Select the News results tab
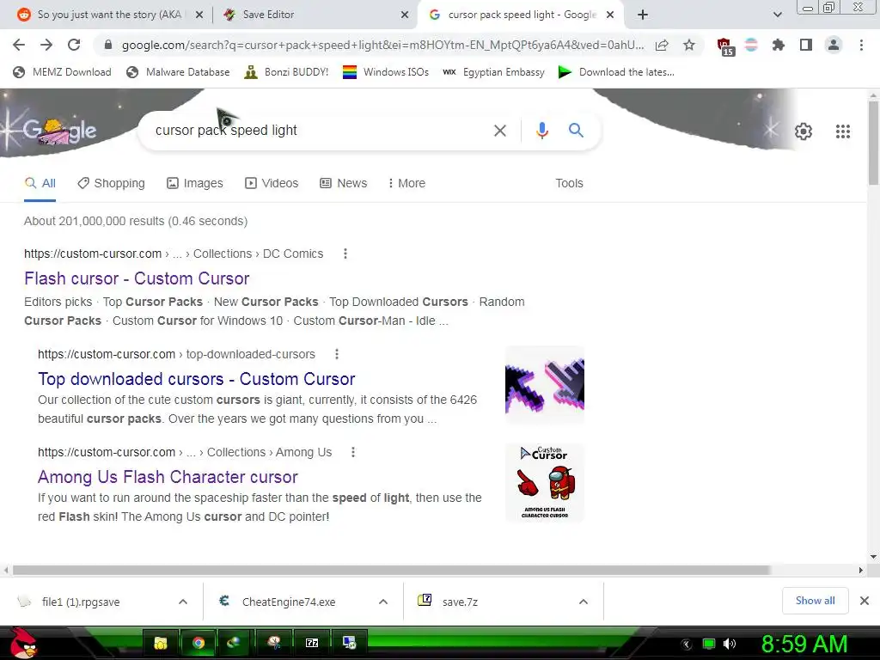Viewport: 880px width, 660px height. tap(344, 184)
